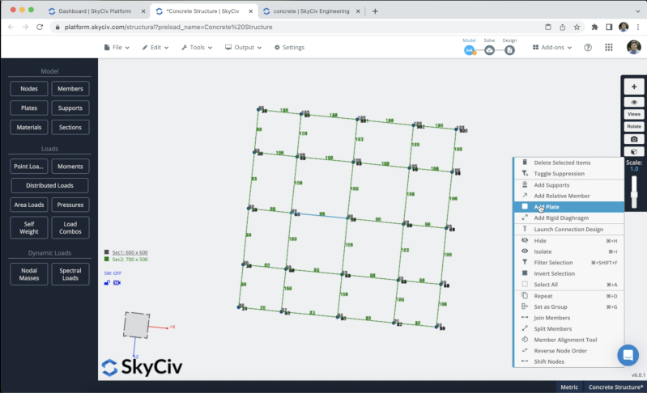Open the help question mark icon
The width and height of the screenshot is (647, 393).
[x=588, y=48]
